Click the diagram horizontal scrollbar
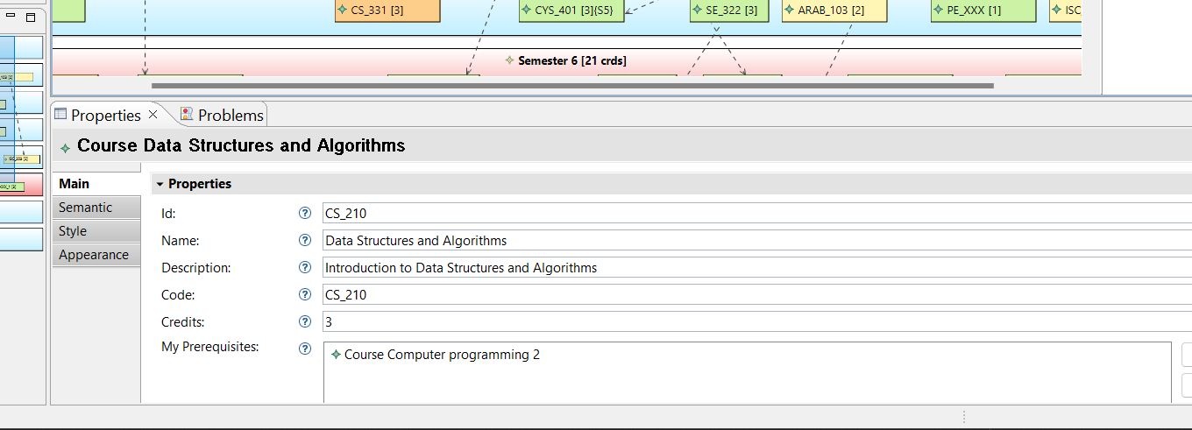This screenshot has height=430, width=1192. (572, 86)
